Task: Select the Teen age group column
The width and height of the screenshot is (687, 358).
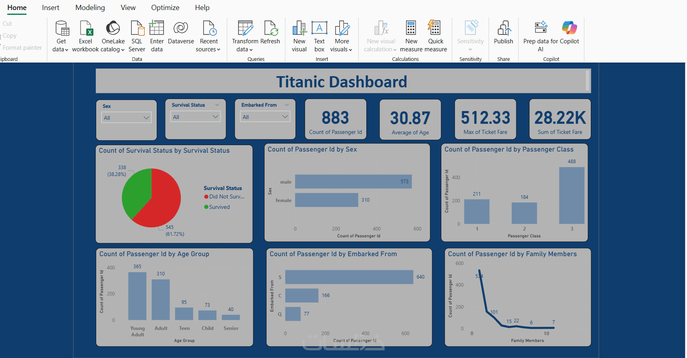Action: (x=184, y=314)
